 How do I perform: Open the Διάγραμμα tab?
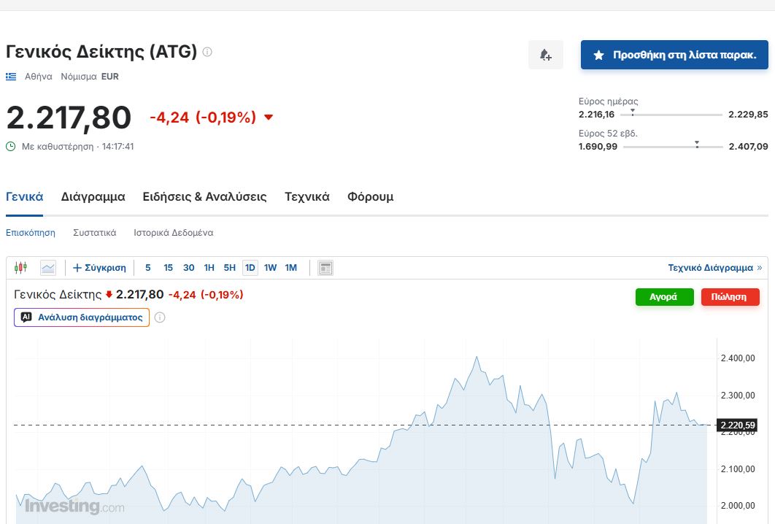click(93, 197)
